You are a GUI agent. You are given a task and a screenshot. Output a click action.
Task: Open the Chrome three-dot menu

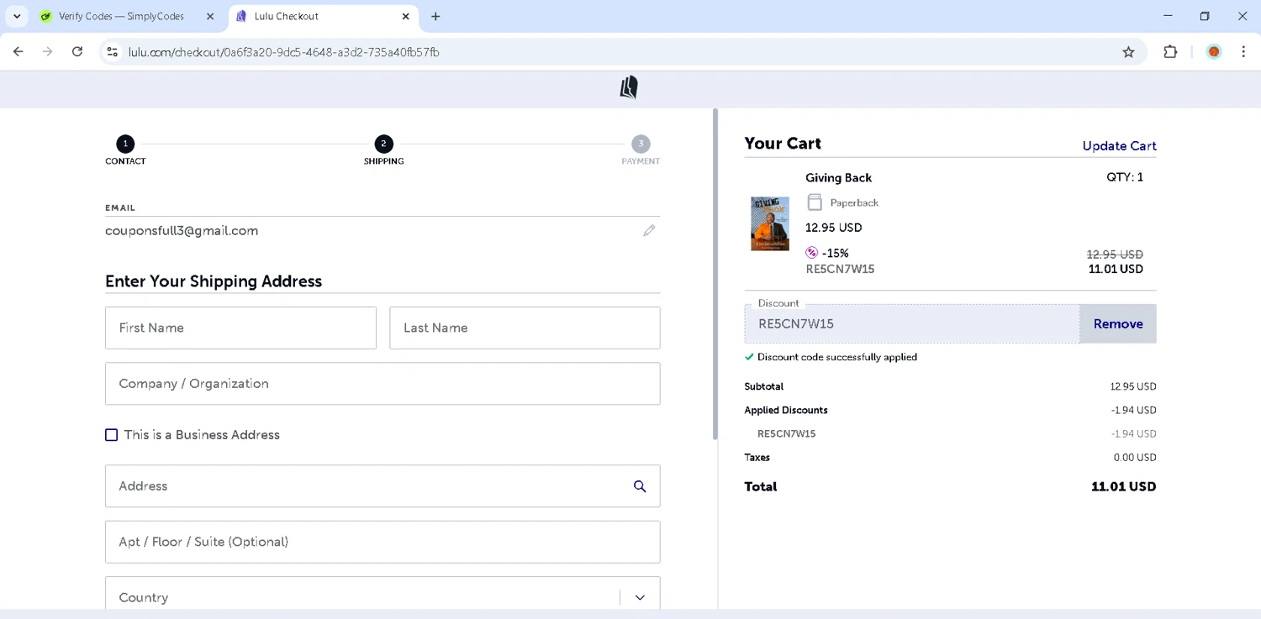click(1243, 52)
